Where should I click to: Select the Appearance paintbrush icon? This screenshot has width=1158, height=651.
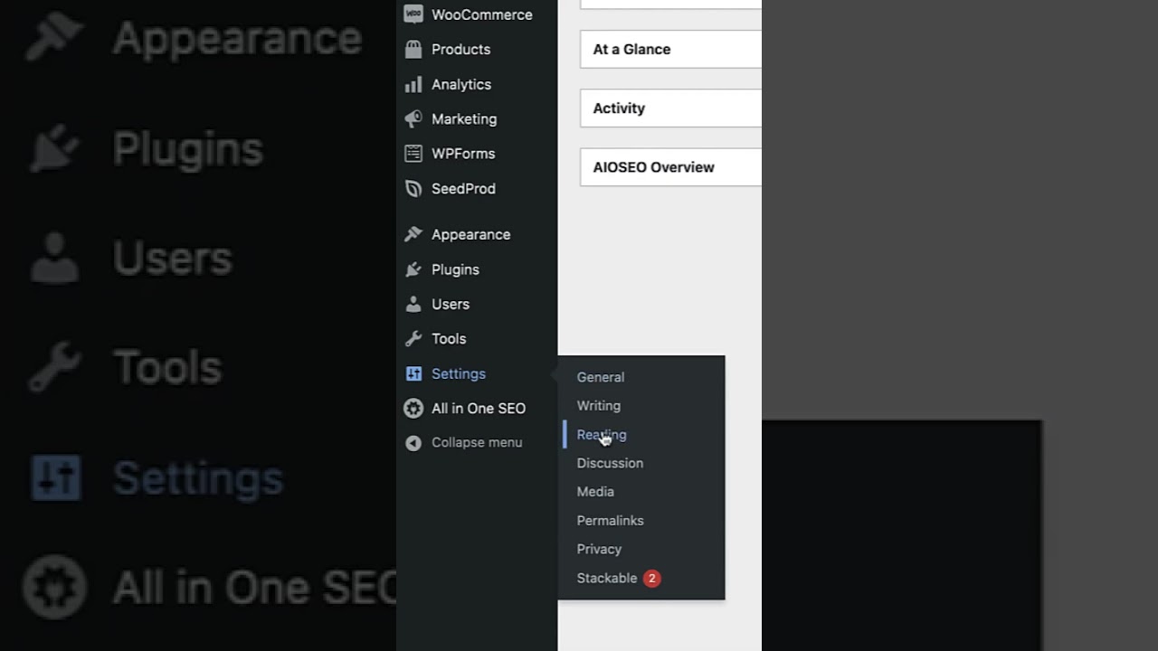pyautogui.click(x=413, y=234)
